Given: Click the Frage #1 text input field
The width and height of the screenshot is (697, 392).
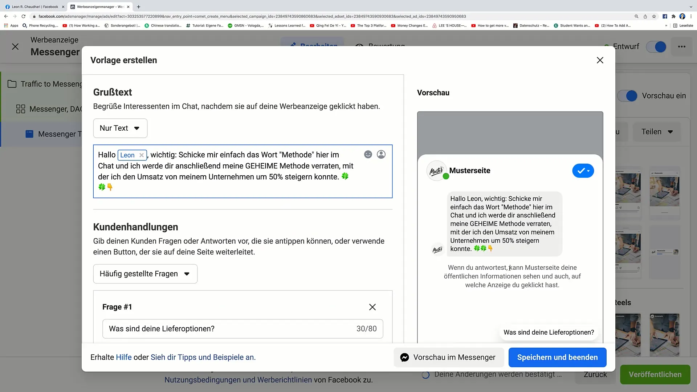Looking at the screenshot, I should pos(243,328).
